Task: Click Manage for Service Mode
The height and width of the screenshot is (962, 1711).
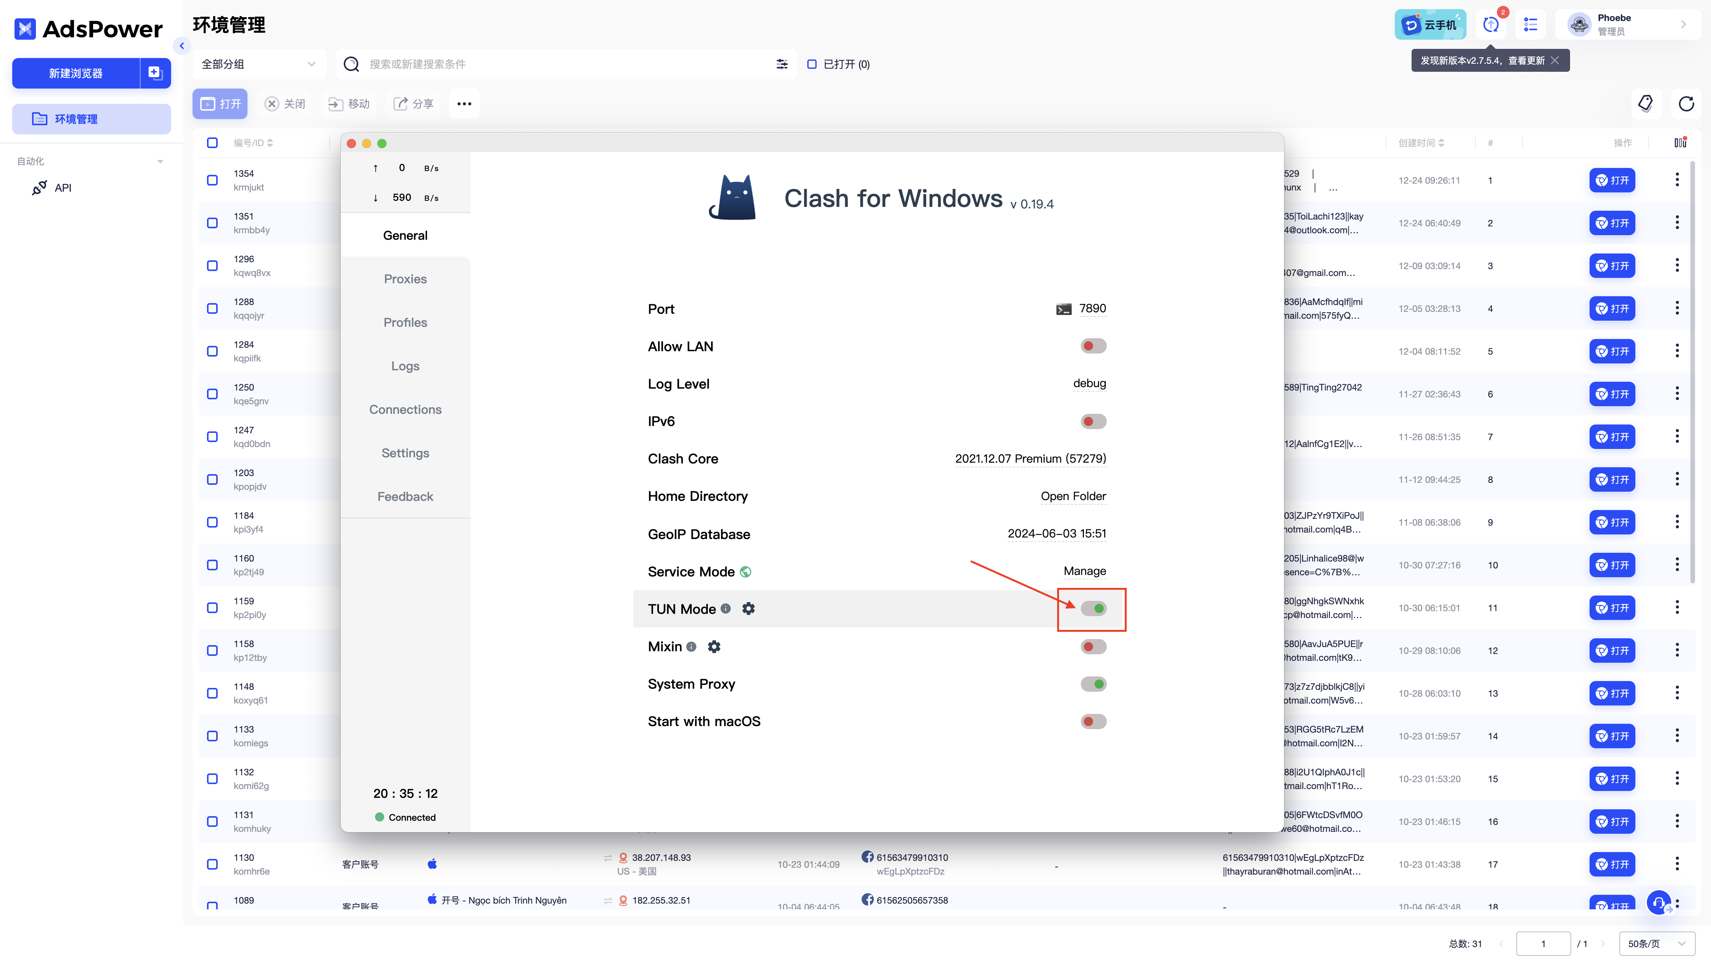Action: click(1085, 571)
